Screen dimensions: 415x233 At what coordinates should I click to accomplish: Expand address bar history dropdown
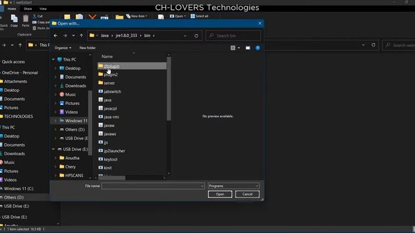coord(185,36)
